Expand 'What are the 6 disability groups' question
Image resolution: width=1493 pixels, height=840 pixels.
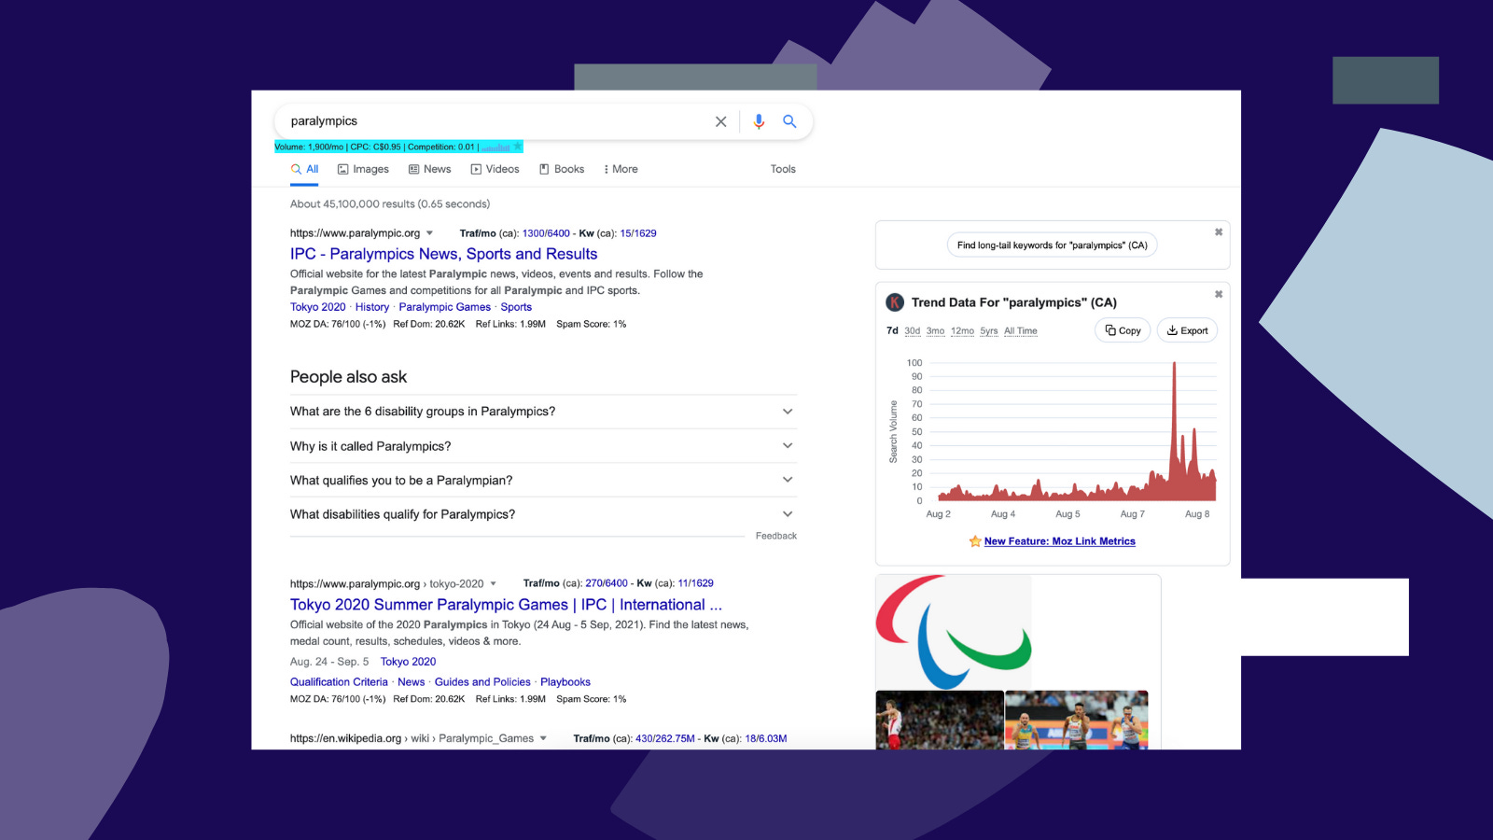[543, 412]
